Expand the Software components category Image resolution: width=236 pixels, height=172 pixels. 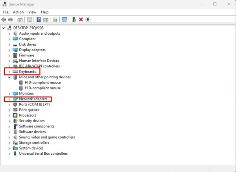pyautogui.click(x=9, y=126)
